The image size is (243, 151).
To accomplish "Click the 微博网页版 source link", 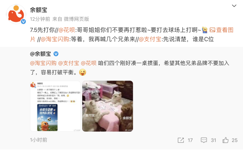I will (76, 19).
